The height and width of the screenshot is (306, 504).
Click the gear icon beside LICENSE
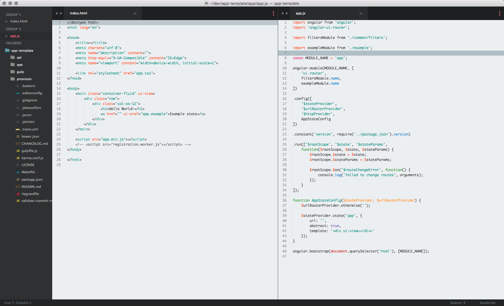[18, 165]
